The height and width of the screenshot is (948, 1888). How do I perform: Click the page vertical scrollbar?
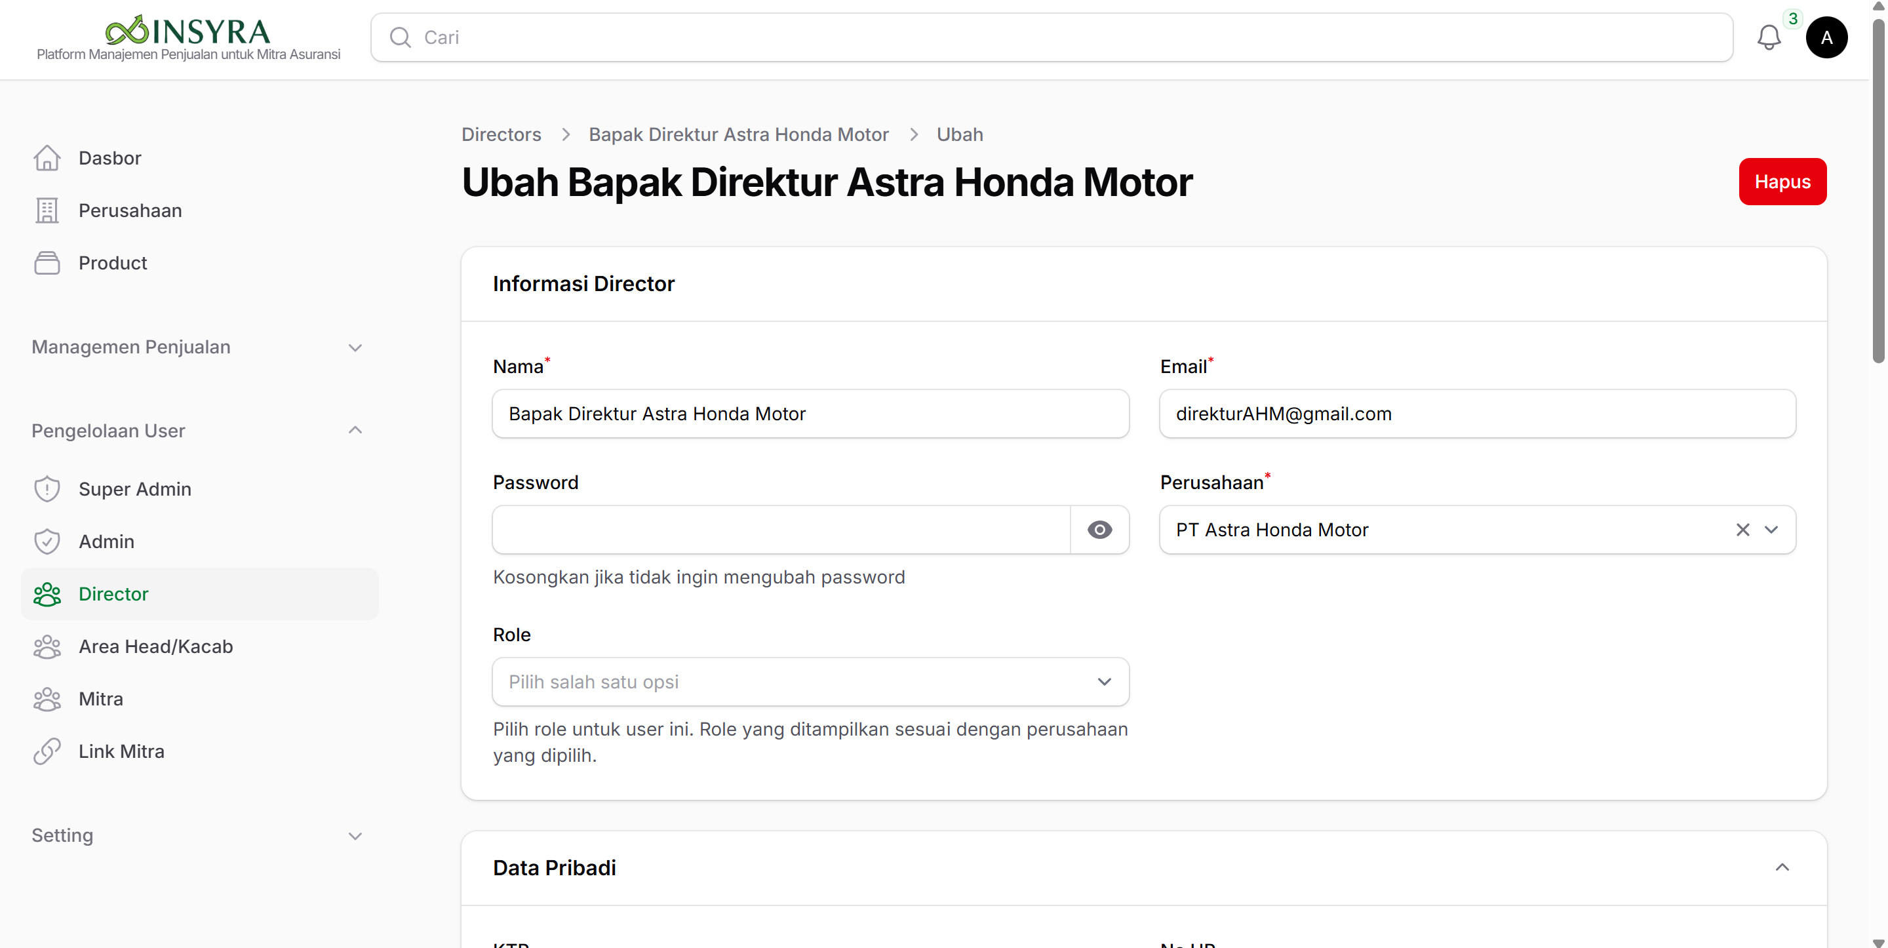[1878, 191]
